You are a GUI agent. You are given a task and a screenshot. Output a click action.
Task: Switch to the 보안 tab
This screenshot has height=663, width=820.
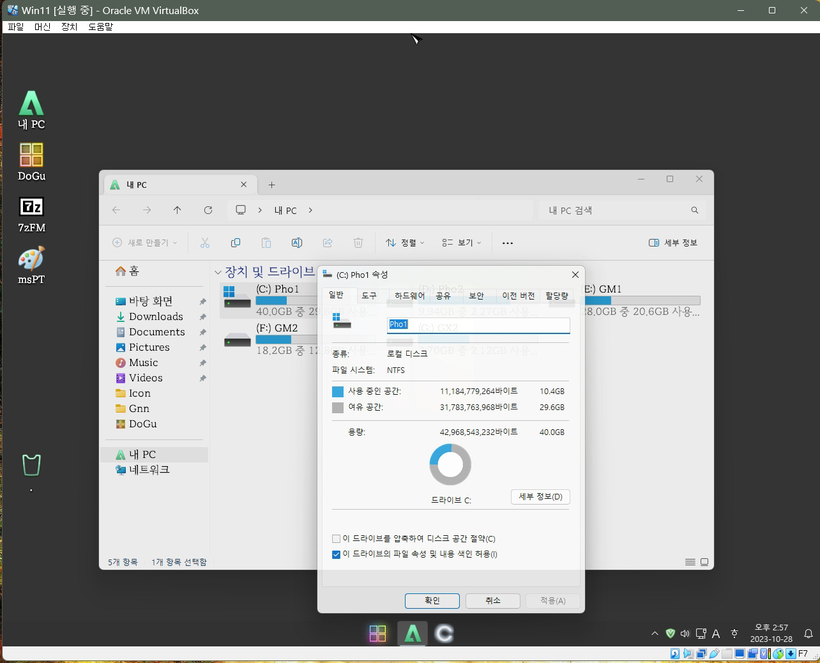click(x=476, y=296)
